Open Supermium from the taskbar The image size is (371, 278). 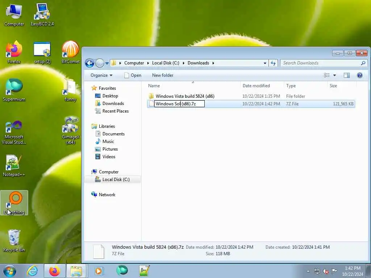pyautogui.click(x=122, y=271)
